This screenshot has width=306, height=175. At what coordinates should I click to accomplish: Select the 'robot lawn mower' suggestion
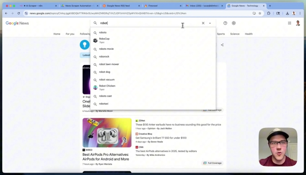(153, 64)
